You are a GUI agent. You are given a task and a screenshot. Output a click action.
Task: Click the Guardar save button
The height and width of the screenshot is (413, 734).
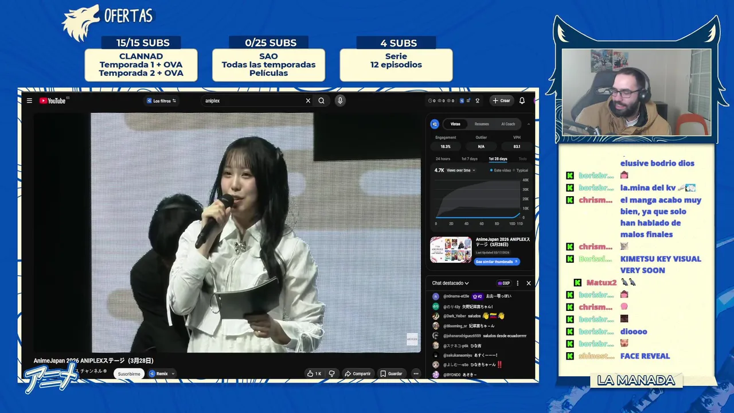tap(391, 374)
